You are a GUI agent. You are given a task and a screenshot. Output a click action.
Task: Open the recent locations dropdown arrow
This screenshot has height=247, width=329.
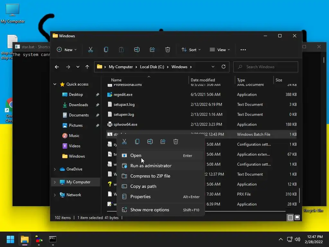(78, 67)
